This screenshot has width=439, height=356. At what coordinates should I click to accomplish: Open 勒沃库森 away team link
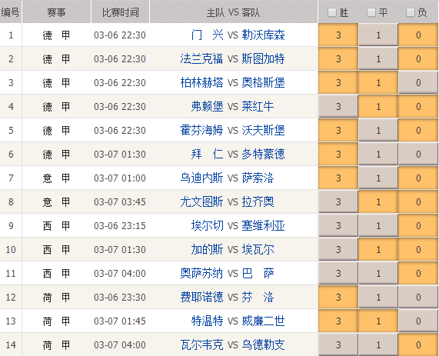tap(263, 35)
